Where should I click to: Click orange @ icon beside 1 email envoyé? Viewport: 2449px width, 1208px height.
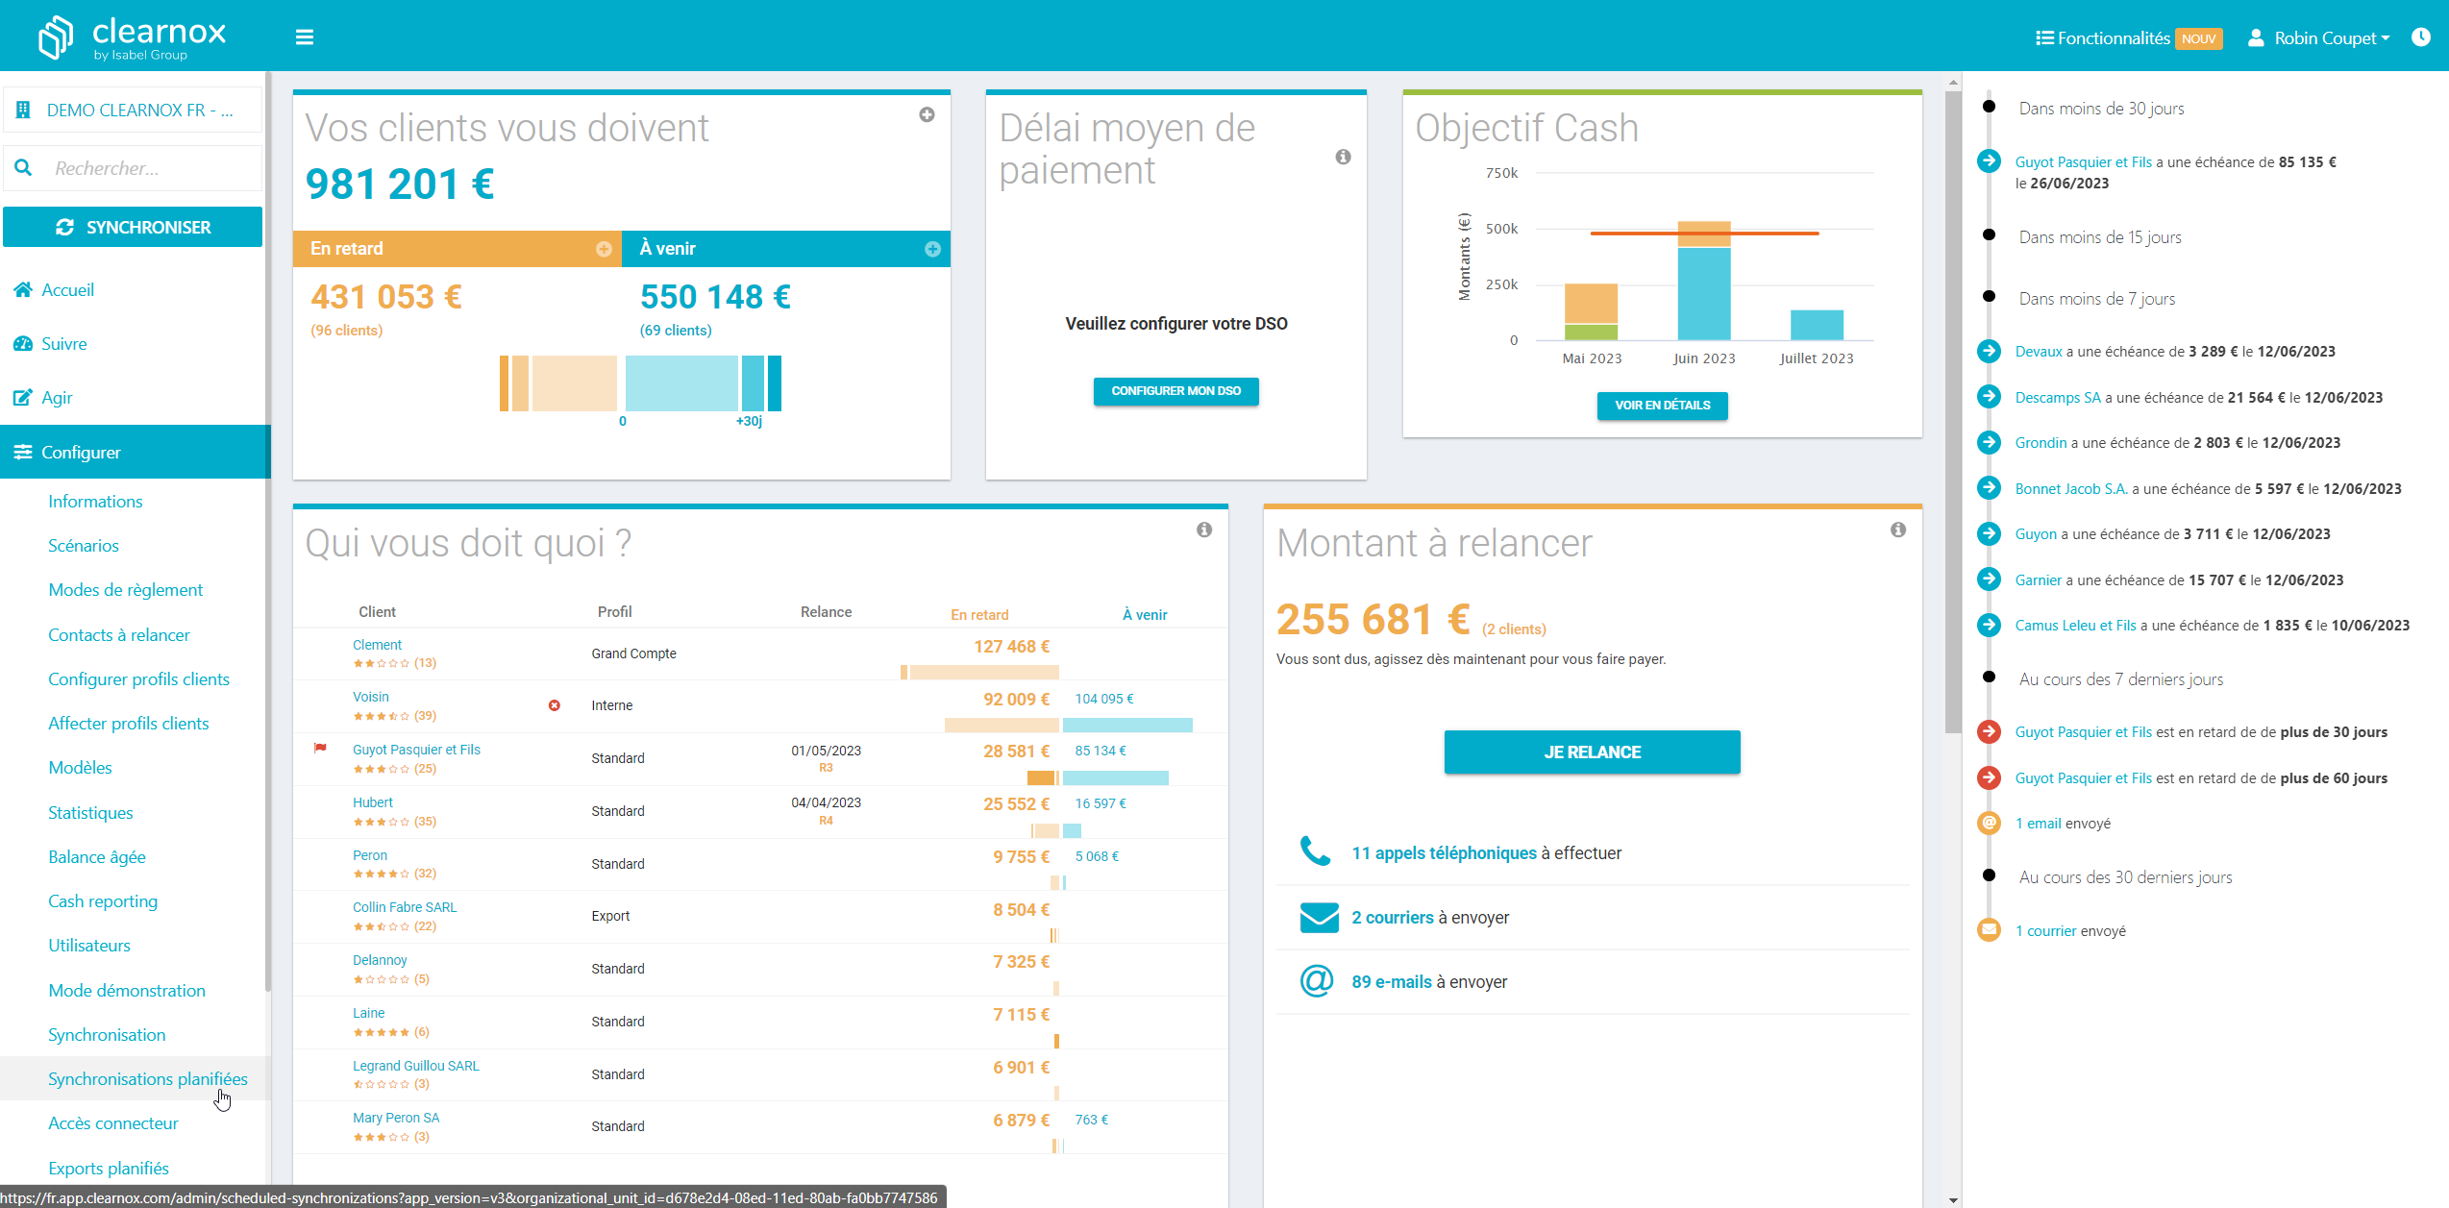point(1989,823)
